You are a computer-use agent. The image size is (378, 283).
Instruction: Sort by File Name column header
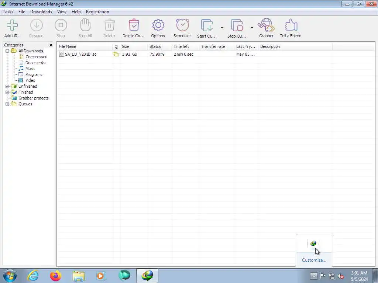point(85,46)
